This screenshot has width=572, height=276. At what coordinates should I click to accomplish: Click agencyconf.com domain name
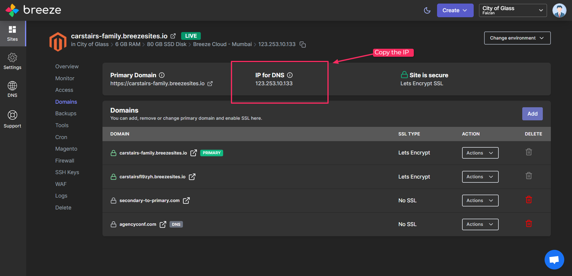coord(138,224)
